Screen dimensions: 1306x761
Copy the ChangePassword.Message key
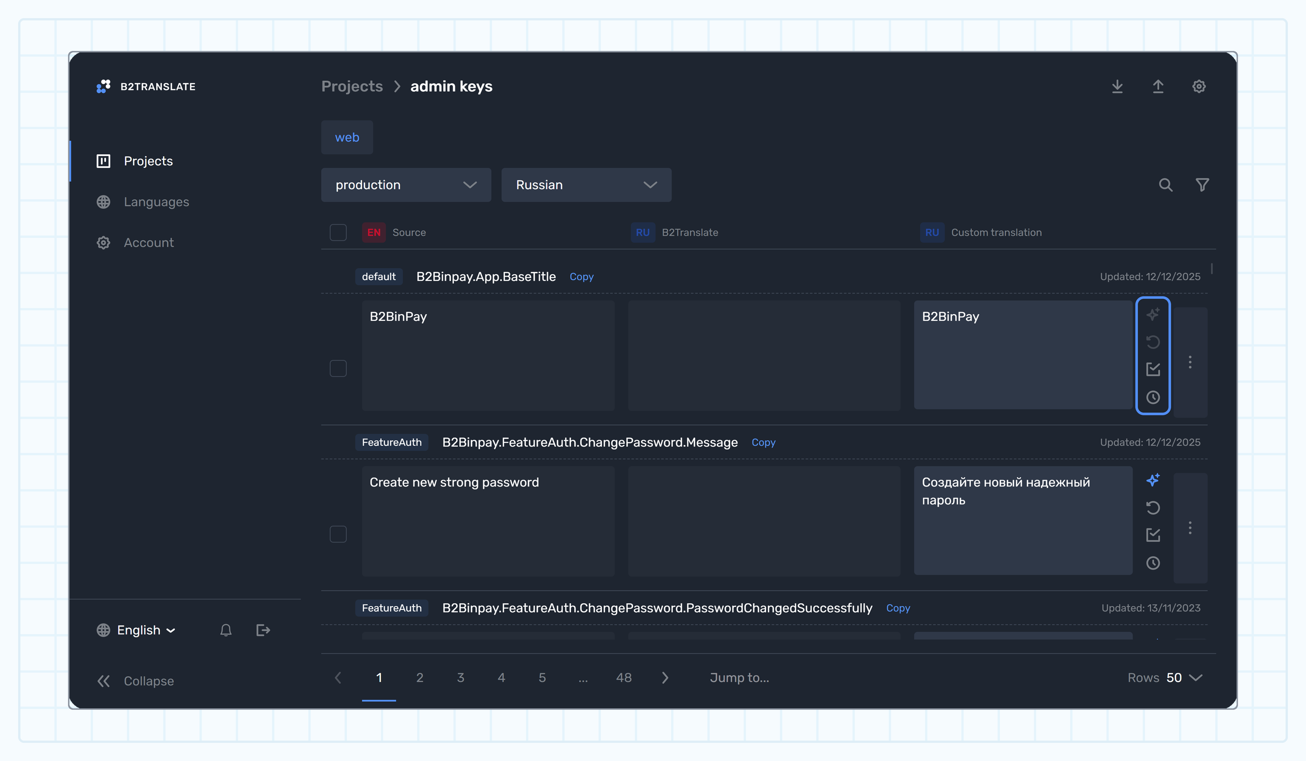pos(763,443)
